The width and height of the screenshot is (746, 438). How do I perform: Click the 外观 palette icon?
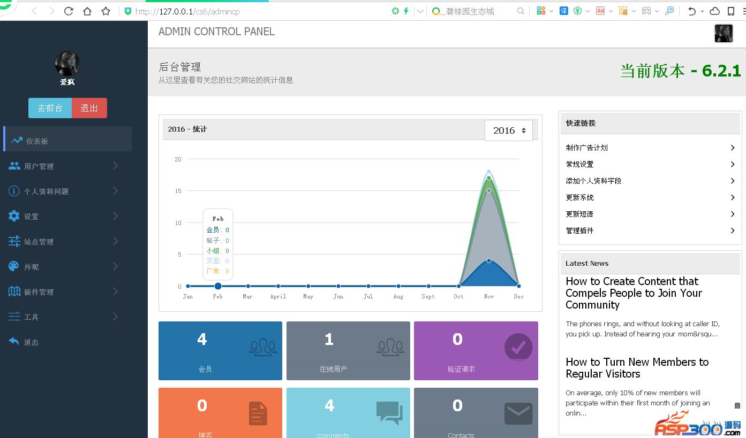[14, 266]
